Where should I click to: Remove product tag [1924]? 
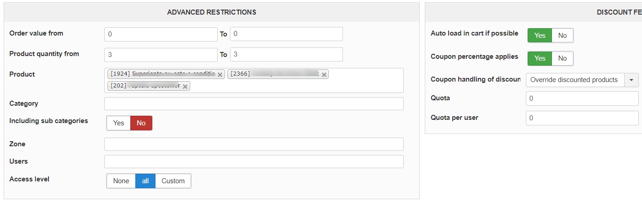(220, 75)
